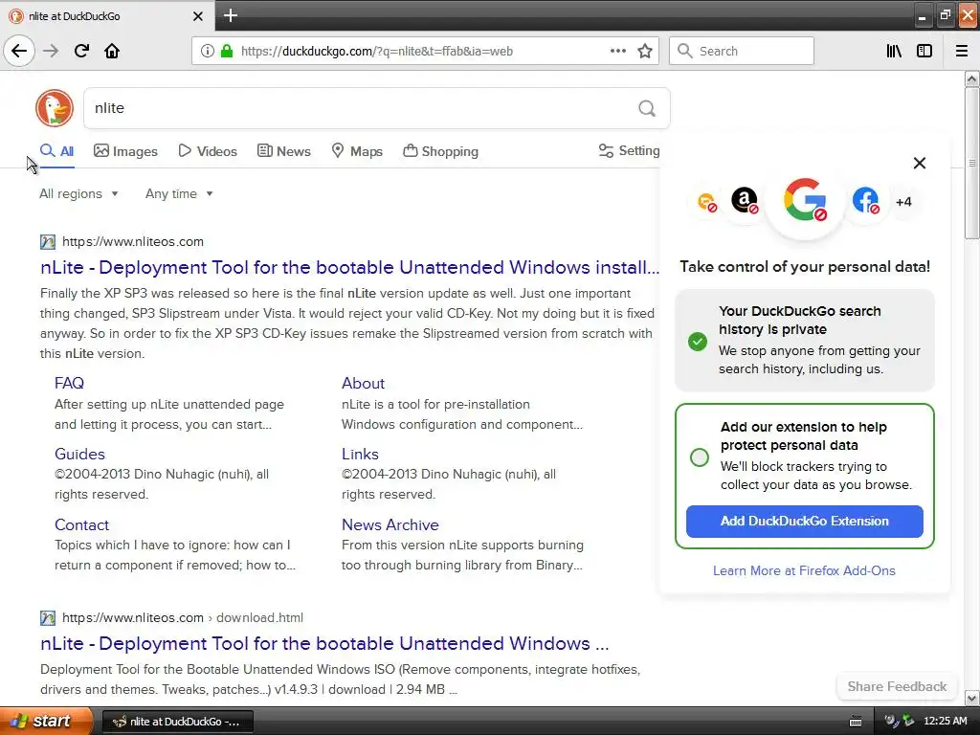Open the About sitelink
Image resolution: width=980 pixels, height=735 pixels.
tap(363, 383)
